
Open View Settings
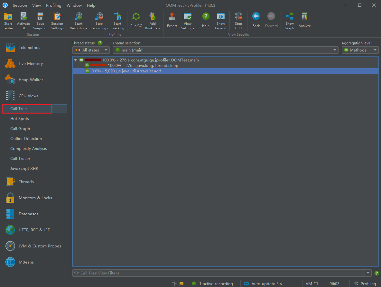tap(187, 21)
